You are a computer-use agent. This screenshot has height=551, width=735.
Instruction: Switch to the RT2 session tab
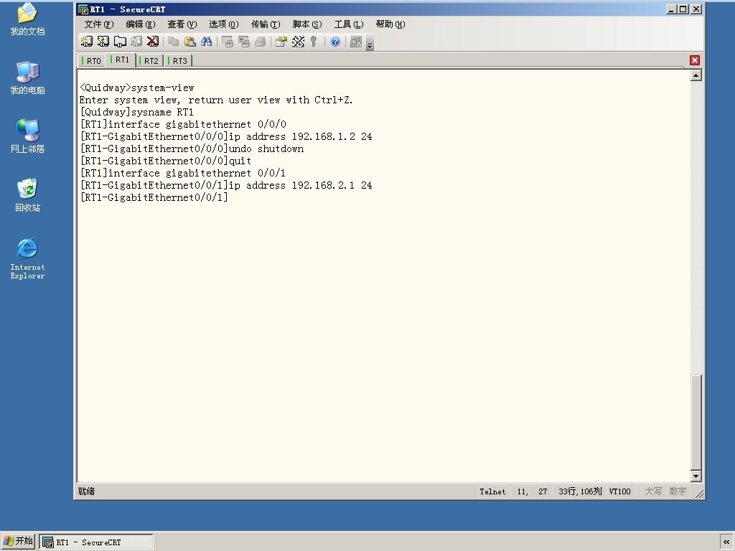pyautogui.click(x=149, y=61)
